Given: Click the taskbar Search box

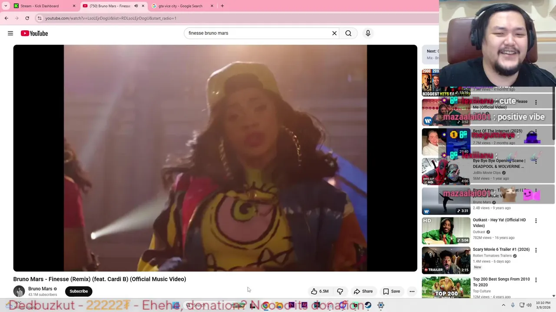Looking at the screenshot, I should click(x=214, y=305).
